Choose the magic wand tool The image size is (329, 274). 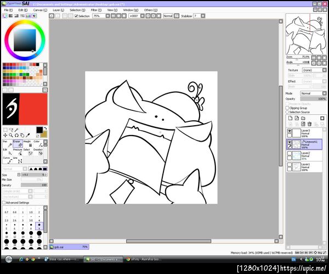16,130
